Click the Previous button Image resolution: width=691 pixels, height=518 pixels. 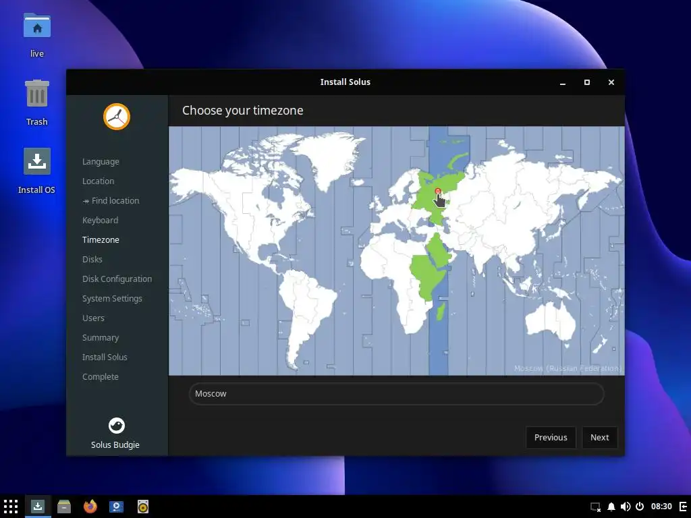pyautogui.click(x=551, y=437)
